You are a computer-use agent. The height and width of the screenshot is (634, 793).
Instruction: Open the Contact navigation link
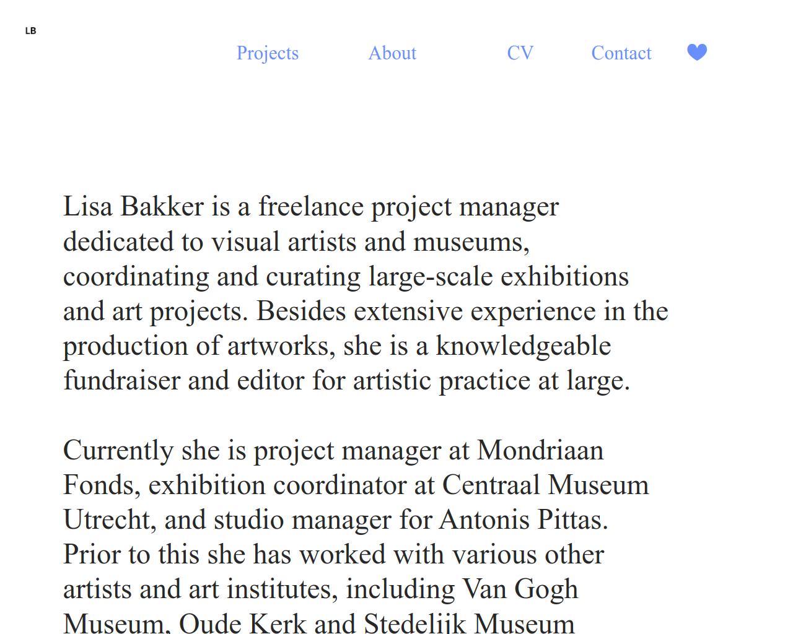pyautogui.click(x=621, y=53)
